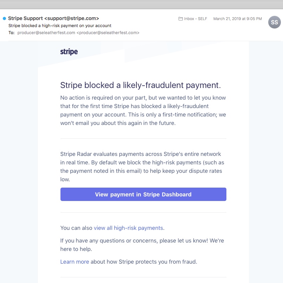Click the email subject line in header

pos(60,26)
